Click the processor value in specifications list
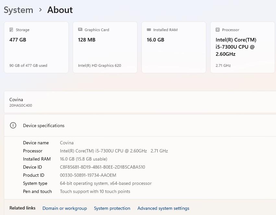This screenshot has width=276, height=215. click(x=114, y=151)
